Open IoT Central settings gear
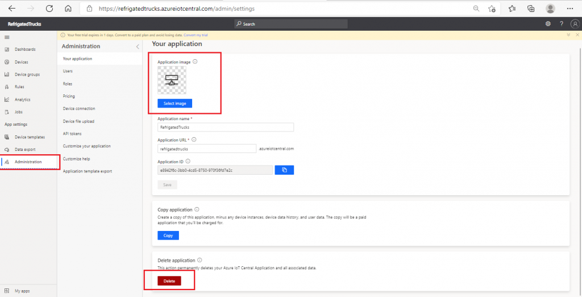582x297 pixels. pyautogui.click(x=548, y=24)
